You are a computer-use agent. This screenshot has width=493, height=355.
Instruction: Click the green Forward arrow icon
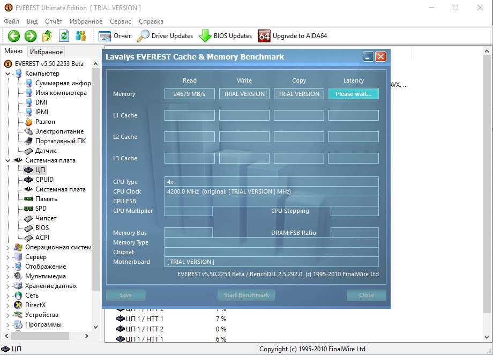pyautogui.click(x=31, y=36)
